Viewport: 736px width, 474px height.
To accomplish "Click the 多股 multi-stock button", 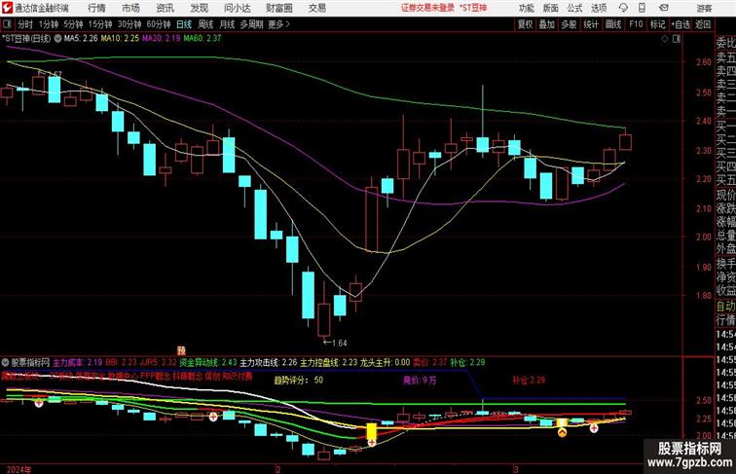I will [x=569, y=24].
